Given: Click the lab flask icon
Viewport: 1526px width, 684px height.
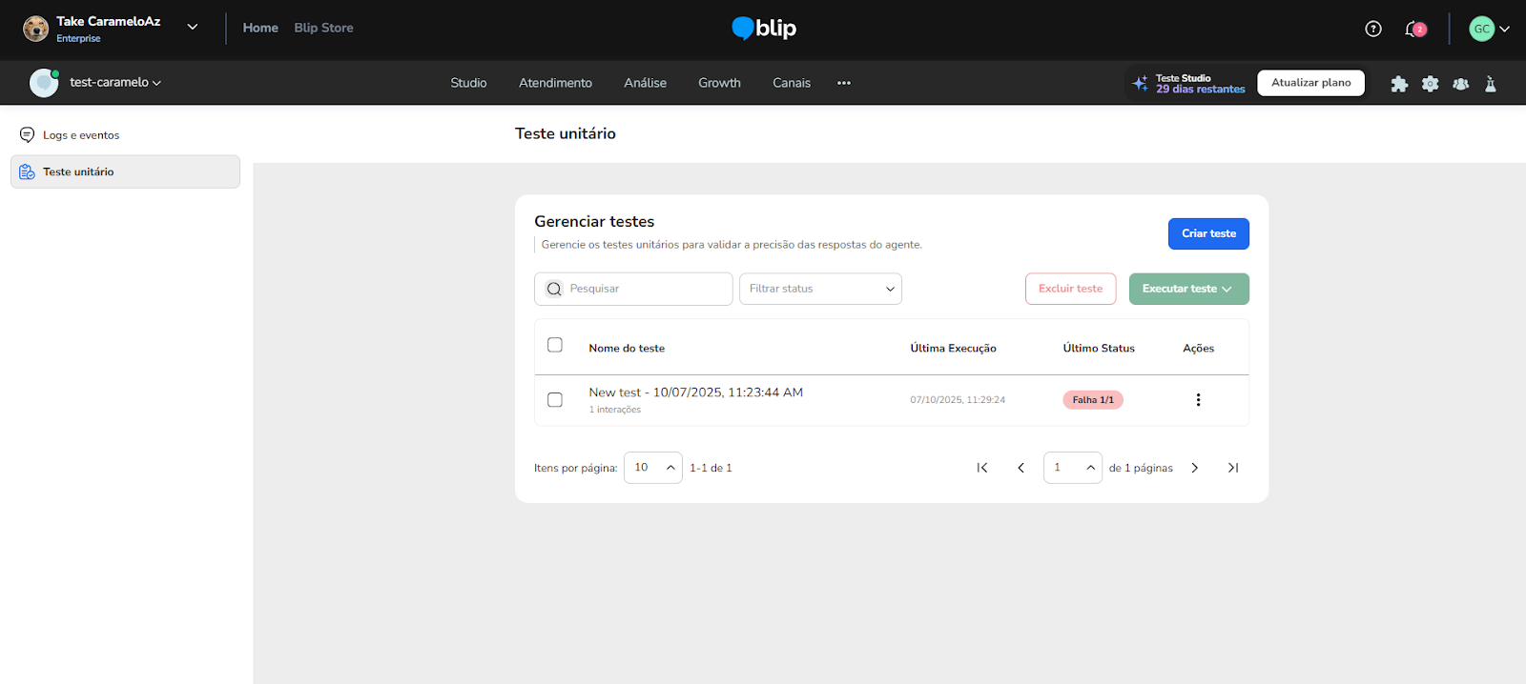Looking at the screenshot, I should [x=1491, y=84].
